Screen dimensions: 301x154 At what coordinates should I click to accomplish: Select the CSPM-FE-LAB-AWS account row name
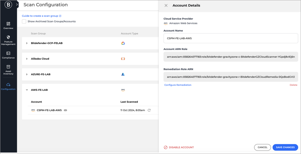49,110
